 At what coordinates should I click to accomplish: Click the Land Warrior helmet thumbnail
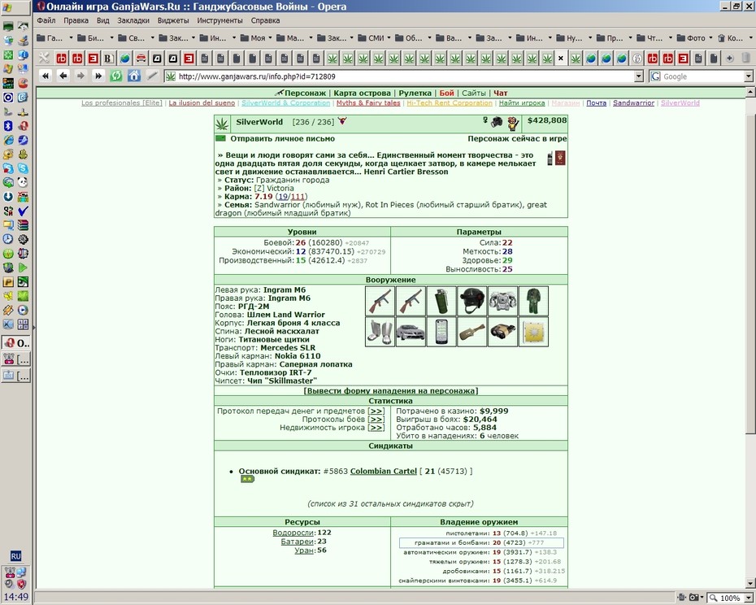tap(472, 301)
